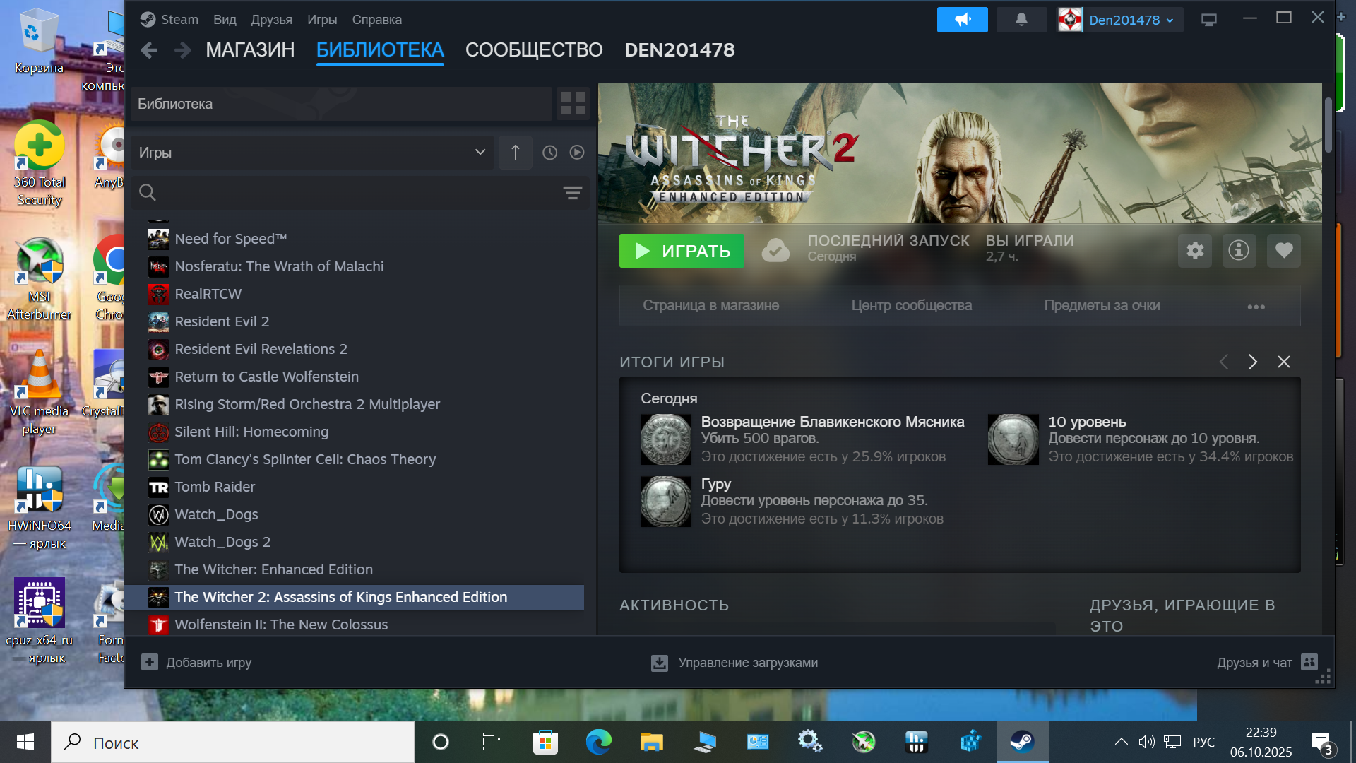1356x763 pixels.
Task: Open game settings gear icon
Action: pyautogui.click(x=1195, y=251)
